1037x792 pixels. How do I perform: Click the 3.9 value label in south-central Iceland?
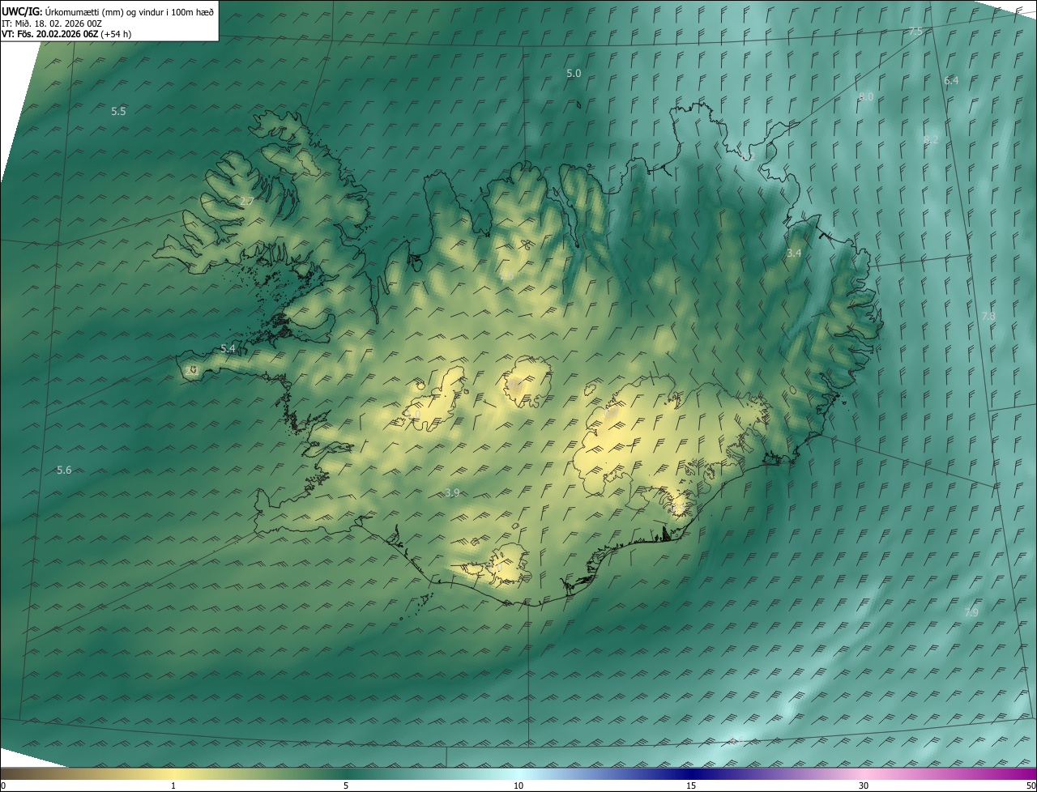pos(452,492)
